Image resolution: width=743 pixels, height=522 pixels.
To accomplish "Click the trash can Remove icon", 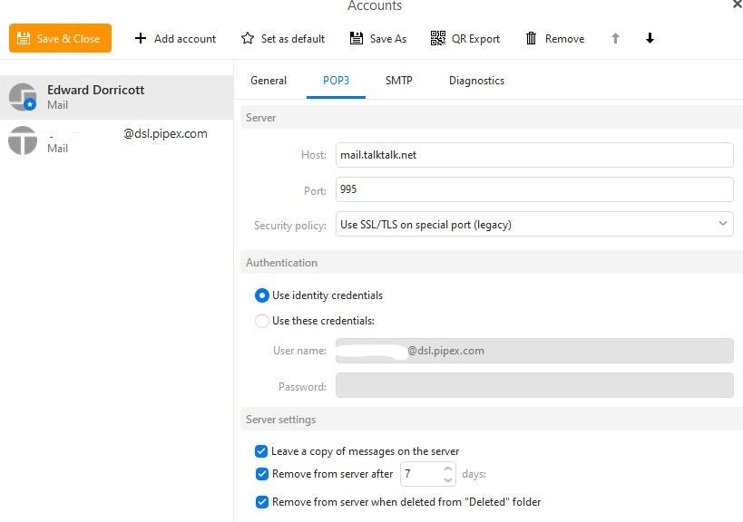I will tap(532, 38).
